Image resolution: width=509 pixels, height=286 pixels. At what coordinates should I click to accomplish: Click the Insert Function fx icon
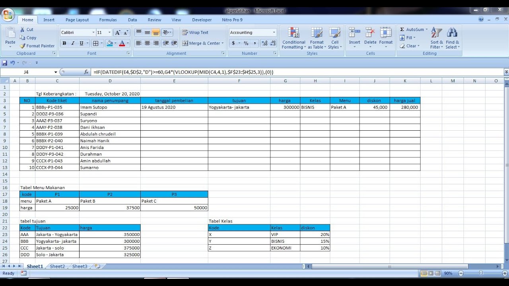click(x=86, y=72)
